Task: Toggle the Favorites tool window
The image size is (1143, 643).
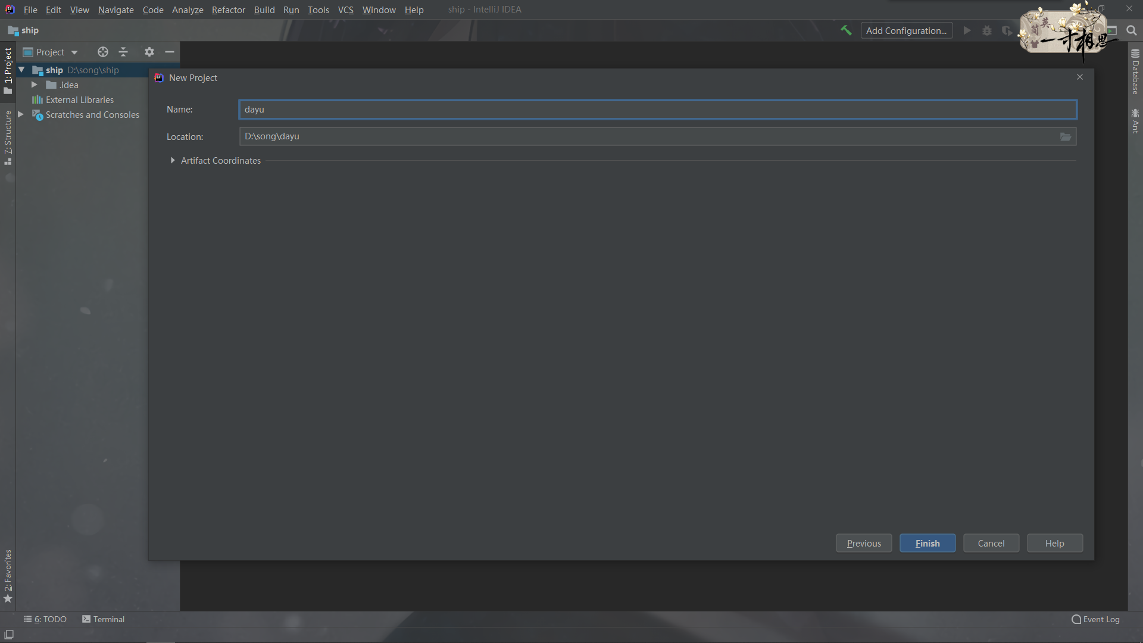Action: [8, 575]
